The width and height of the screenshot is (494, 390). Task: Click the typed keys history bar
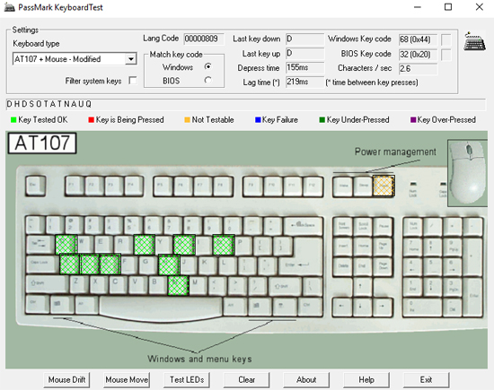(246, 104)
